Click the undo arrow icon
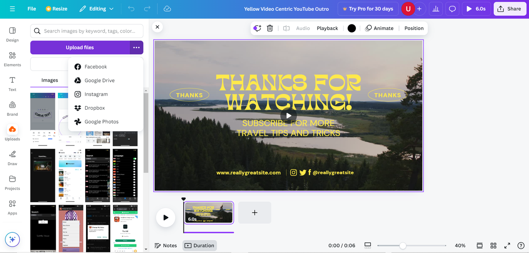Viewport: 529px width, 253px height. (x=131, y=9)
